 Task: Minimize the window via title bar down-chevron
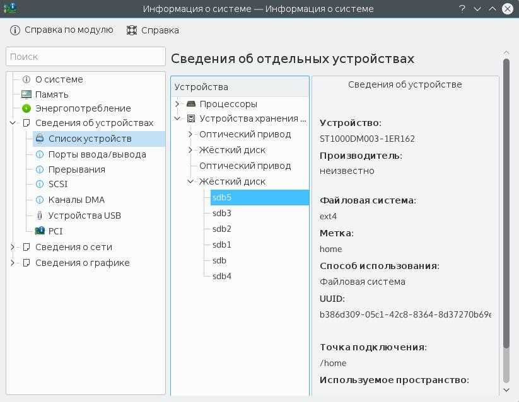(477, 9)
